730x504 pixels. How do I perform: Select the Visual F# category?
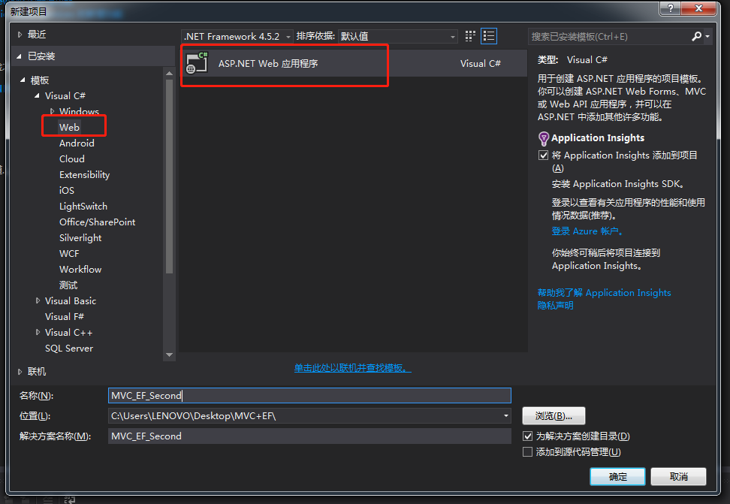click(65, 317)
